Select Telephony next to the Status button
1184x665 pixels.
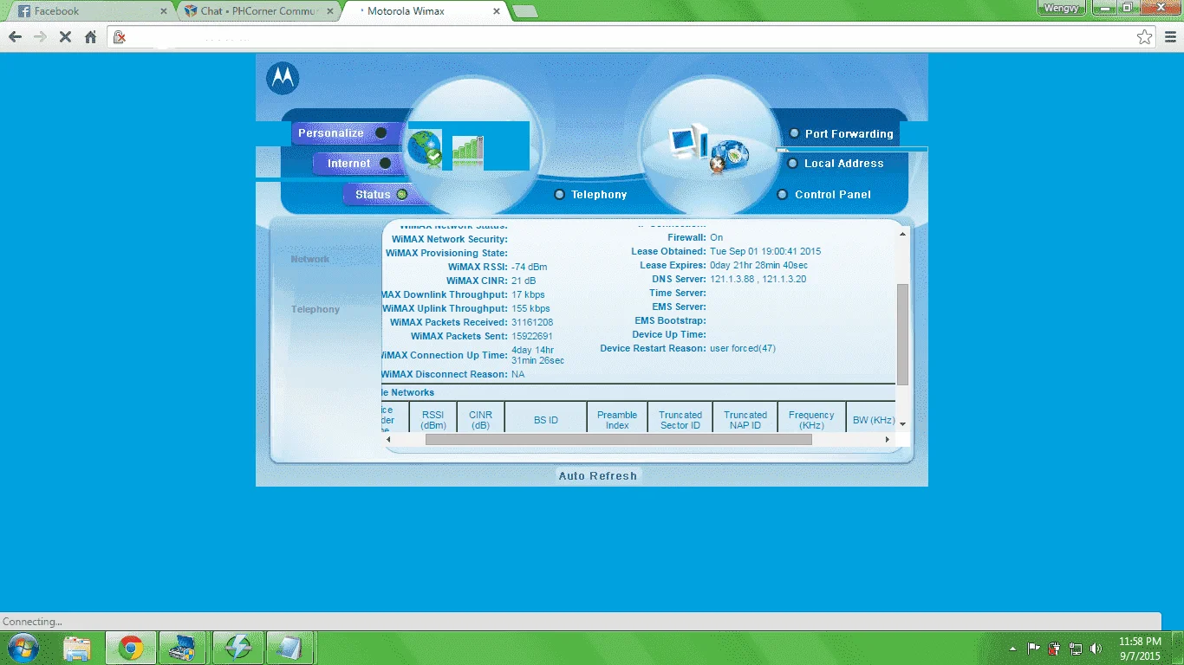tap(591, 195)
